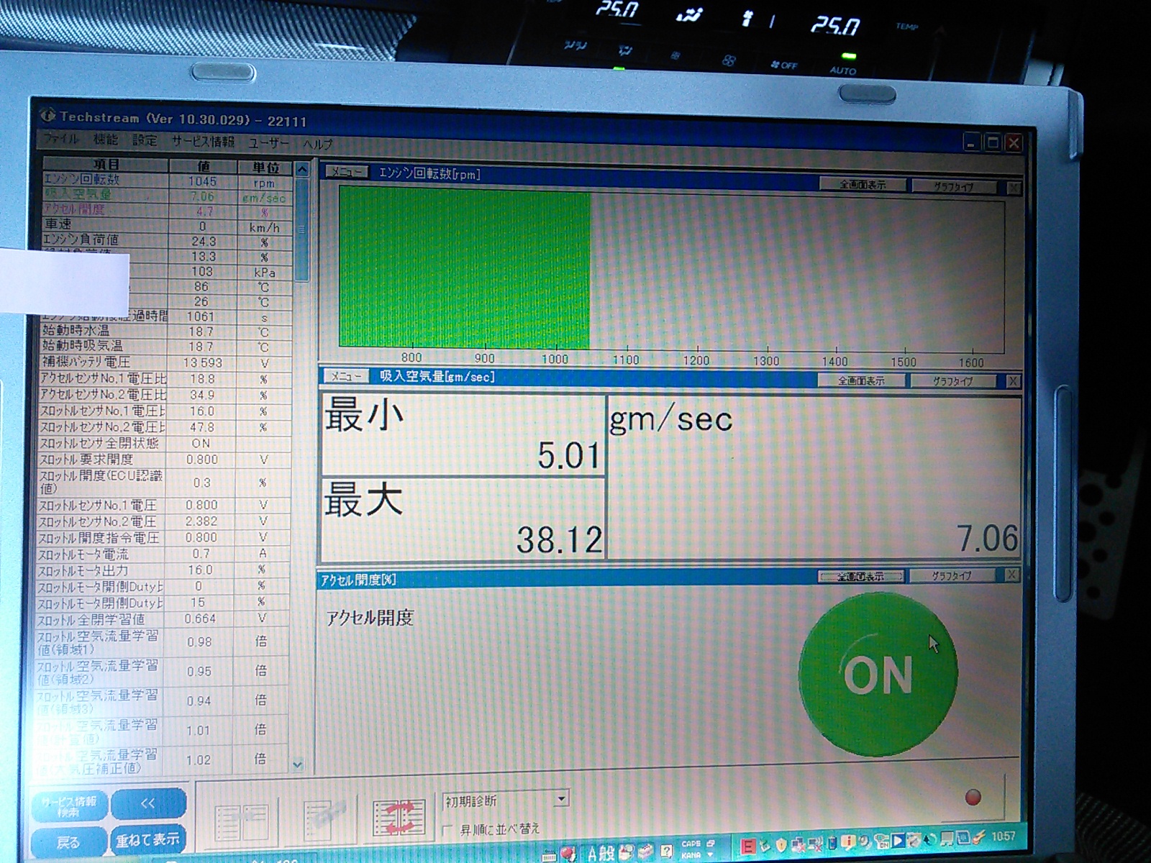Select the スロットルモータ電流 row
1151x863 pixels.
[x=164, y=554]
